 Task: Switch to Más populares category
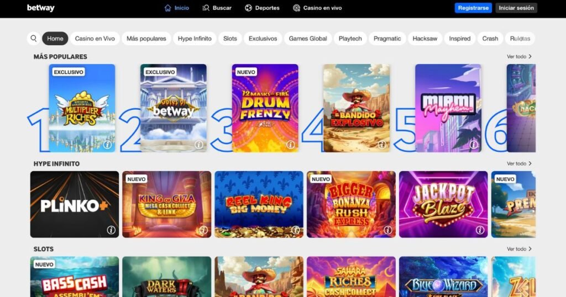146,38
